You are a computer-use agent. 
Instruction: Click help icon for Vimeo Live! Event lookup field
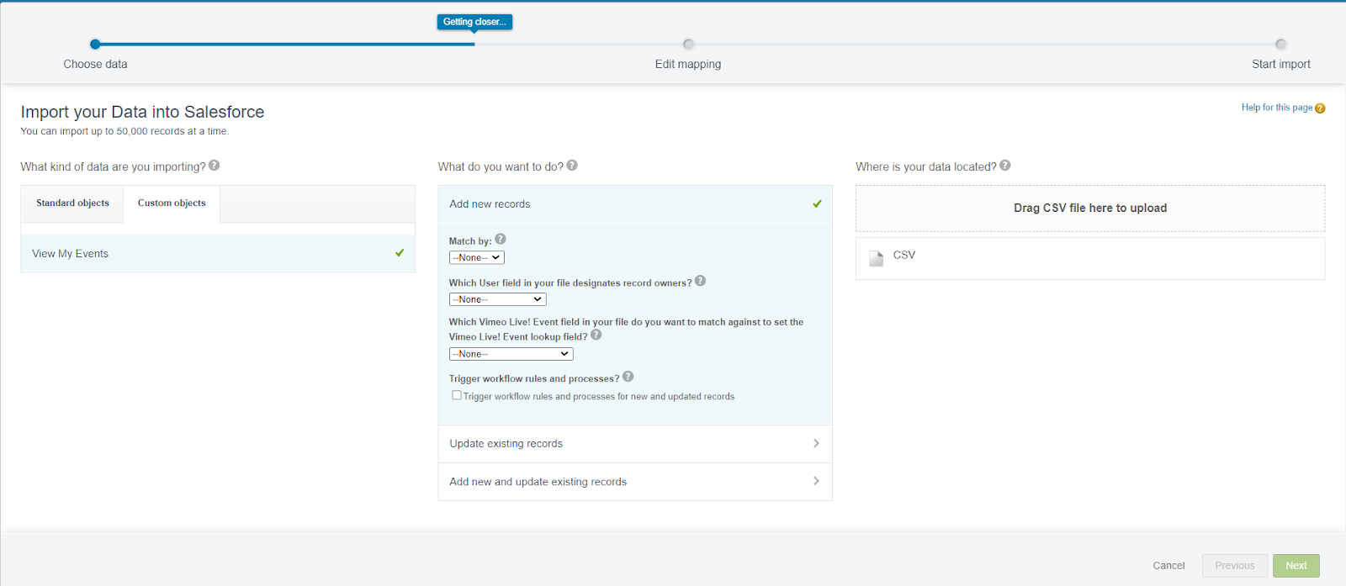(x=596, y=335)
